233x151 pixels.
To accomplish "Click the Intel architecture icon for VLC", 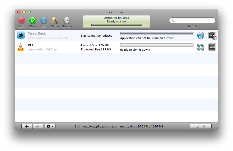I will click(x=212, y=47).
